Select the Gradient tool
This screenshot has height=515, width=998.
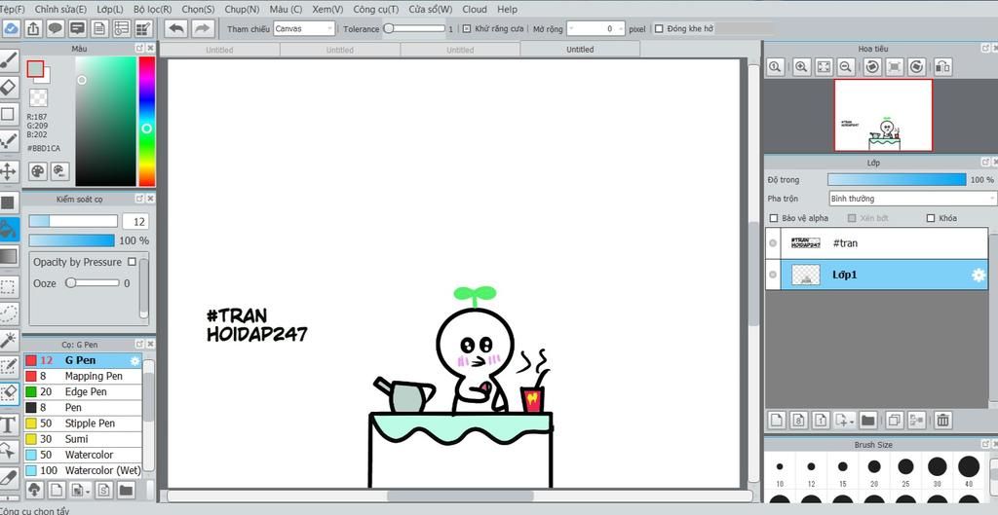point(8,256)
